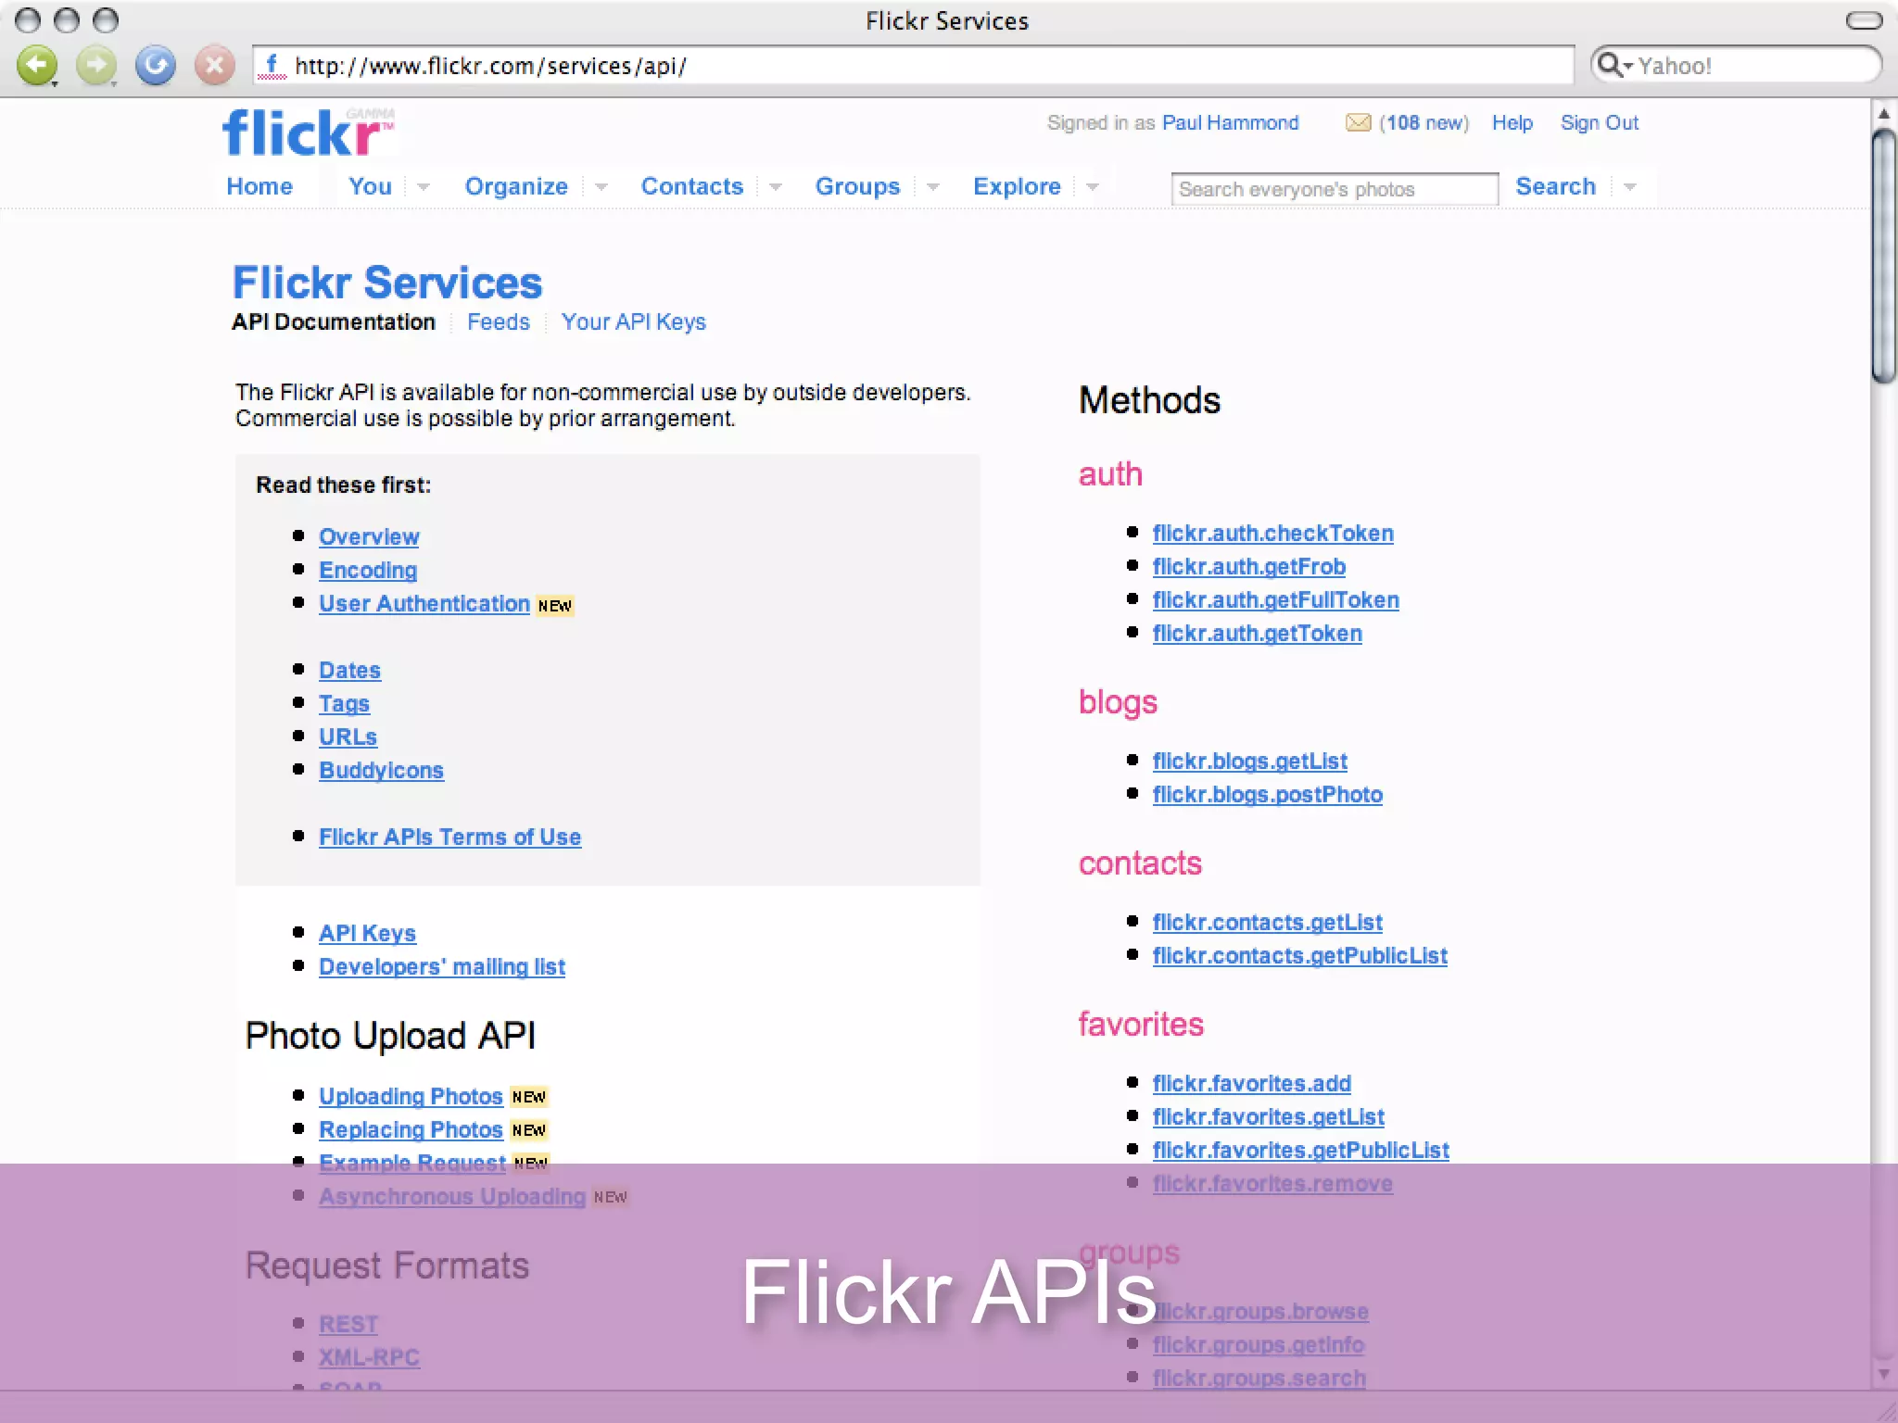Open the Uploading Photos link
1898x1423 pixels.
(x=411, y=1096)
